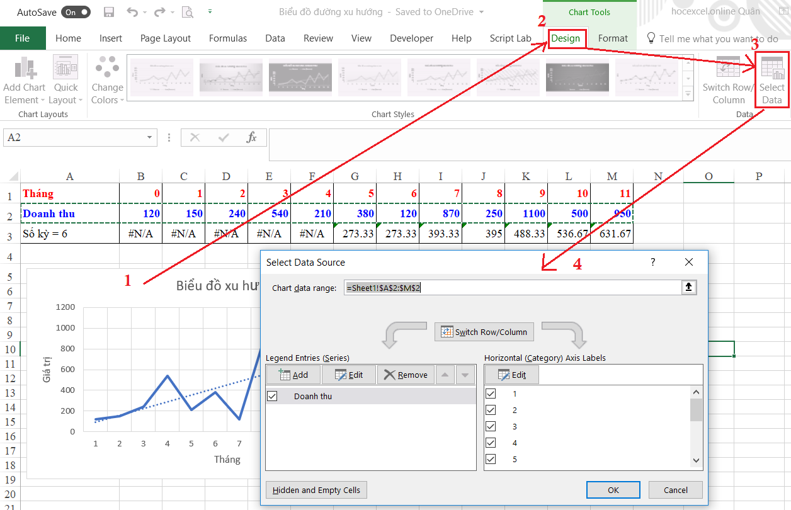Open Customize Quick Access Toolbar dropdown
Screen dimensions: 791x510
(210, 12)
